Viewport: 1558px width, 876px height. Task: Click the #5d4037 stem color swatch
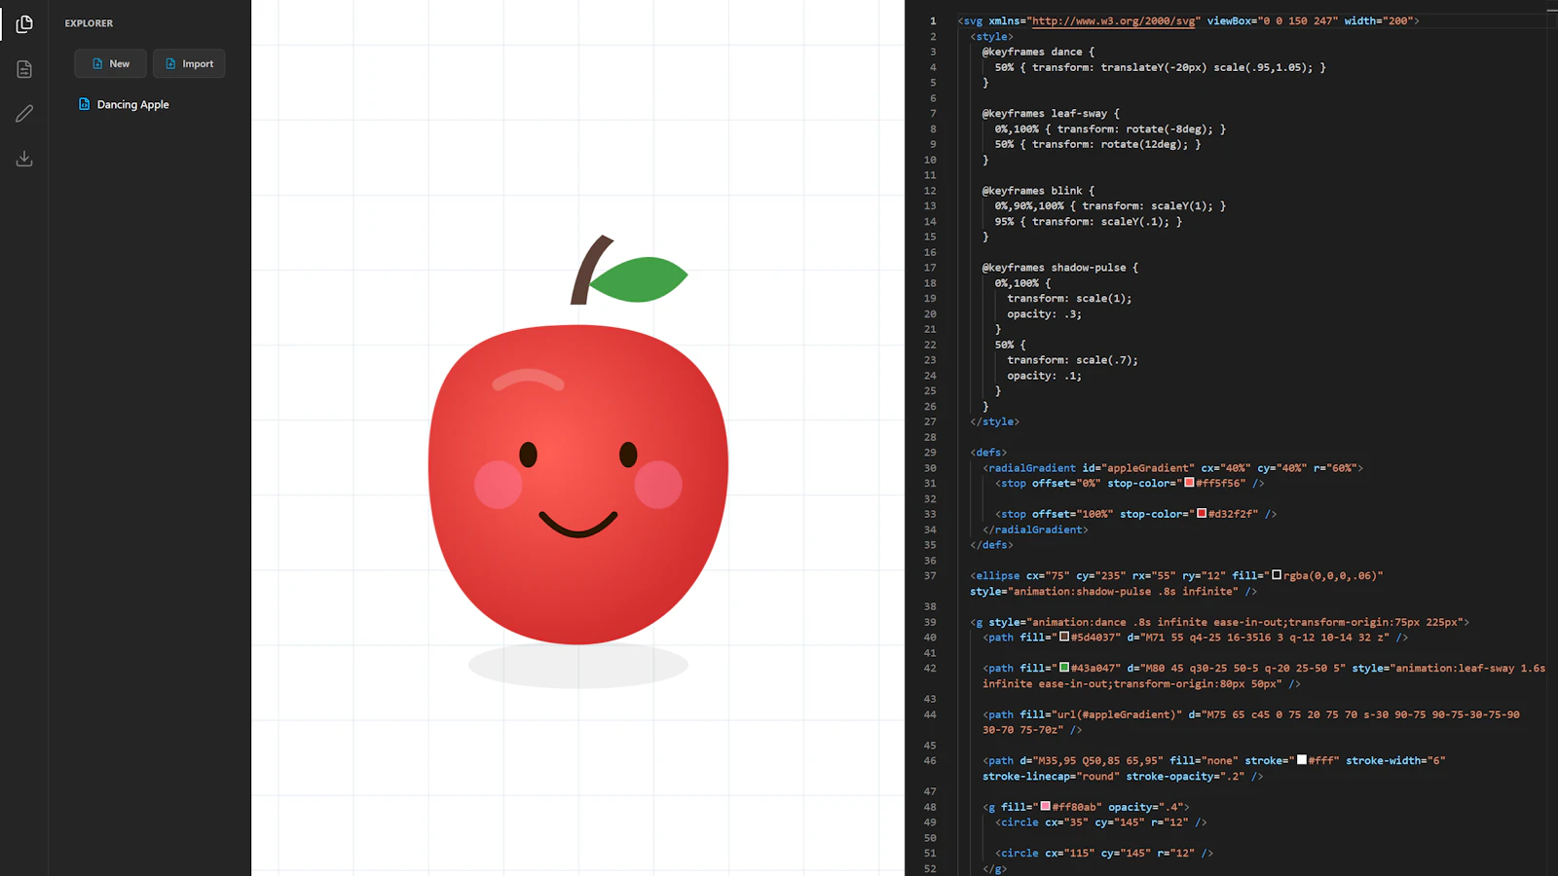(1064, 637)
